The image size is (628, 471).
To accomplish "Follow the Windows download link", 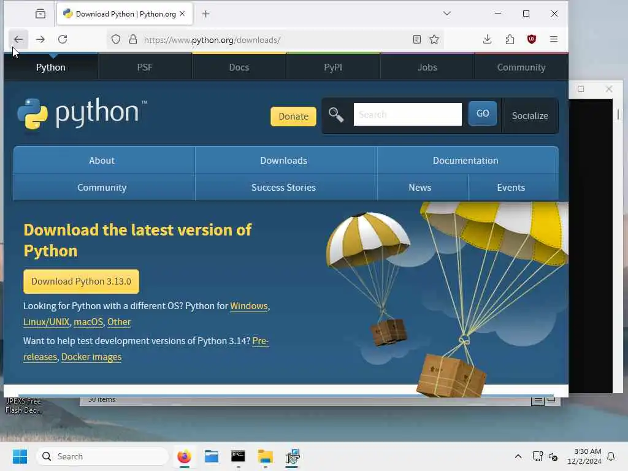I will (x=249, y=306).
